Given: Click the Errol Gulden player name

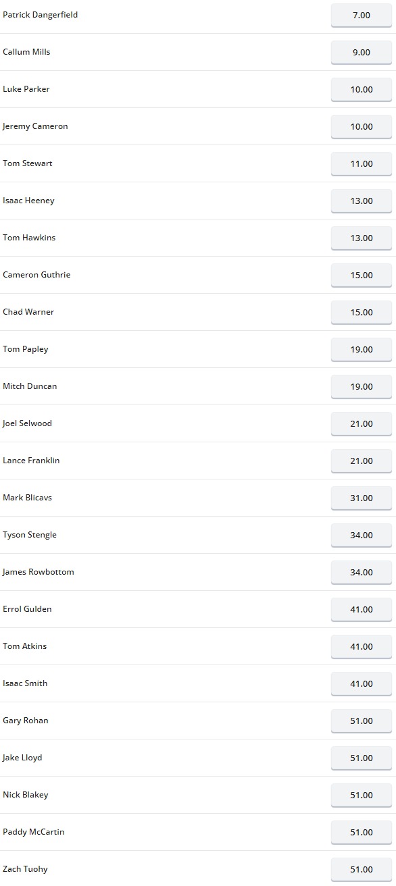Looking at the screenshot, I should pyautogui.click(x=27, y=609).
